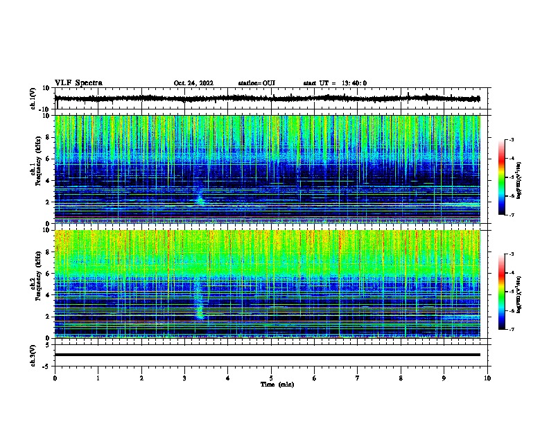Screen dimensions: 549x424
Task: Click the flat black ch.3 voltage trace
Action: click(267, 355)
